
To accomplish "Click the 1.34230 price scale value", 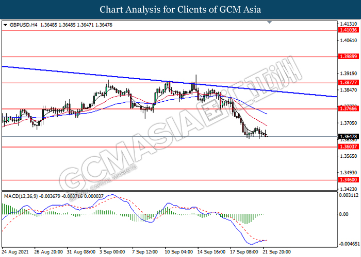I will 349,189.
